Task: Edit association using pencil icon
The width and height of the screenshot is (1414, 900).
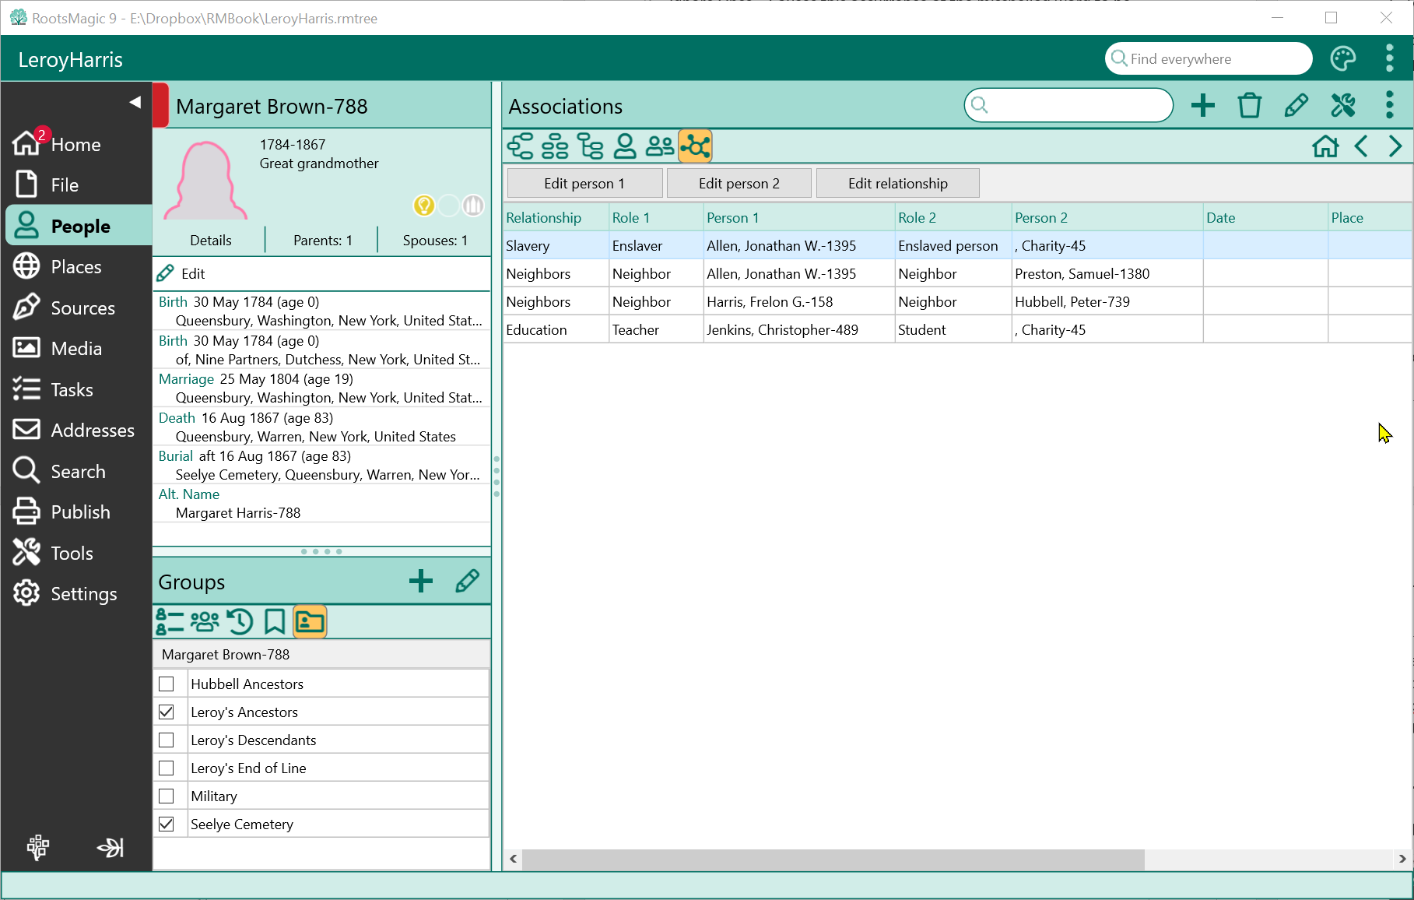Action: [x=1296, y=106]
